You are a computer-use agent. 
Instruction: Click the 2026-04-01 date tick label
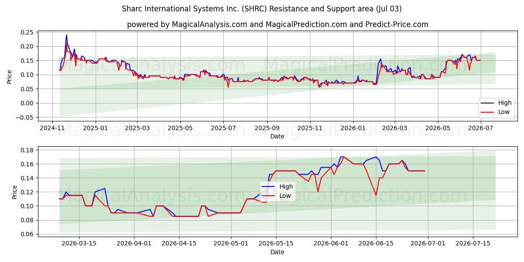134,244
